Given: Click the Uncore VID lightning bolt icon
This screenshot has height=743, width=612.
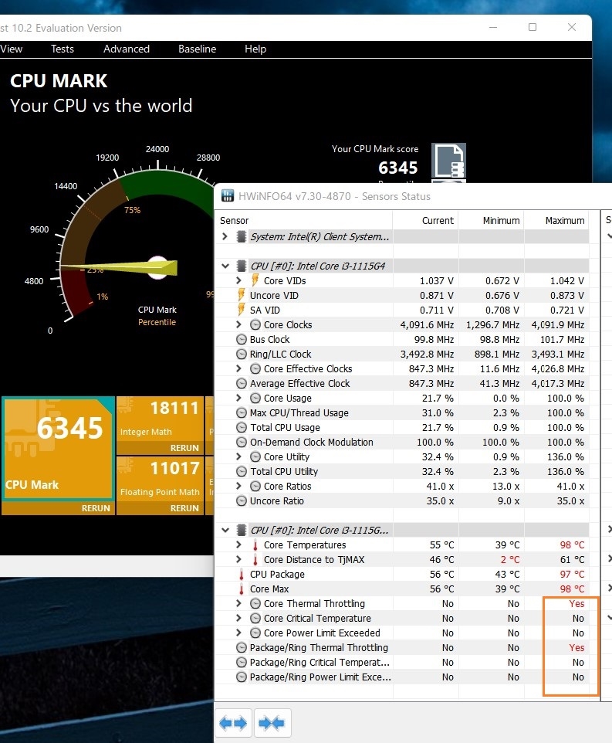Looking at the screenshot, I should (242, 295).
